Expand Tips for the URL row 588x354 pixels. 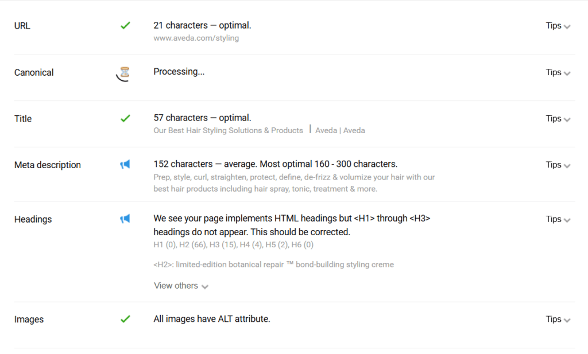[x=558, y=26]
